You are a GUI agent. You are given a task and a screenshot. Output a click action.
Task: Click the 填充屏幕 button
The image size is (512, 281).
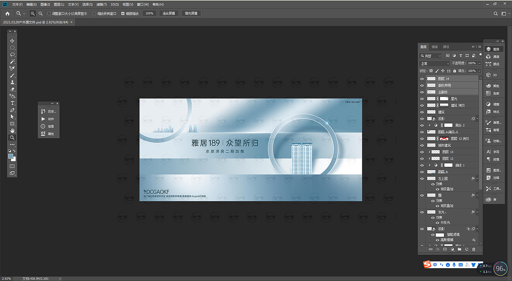[x=191, y=13]
